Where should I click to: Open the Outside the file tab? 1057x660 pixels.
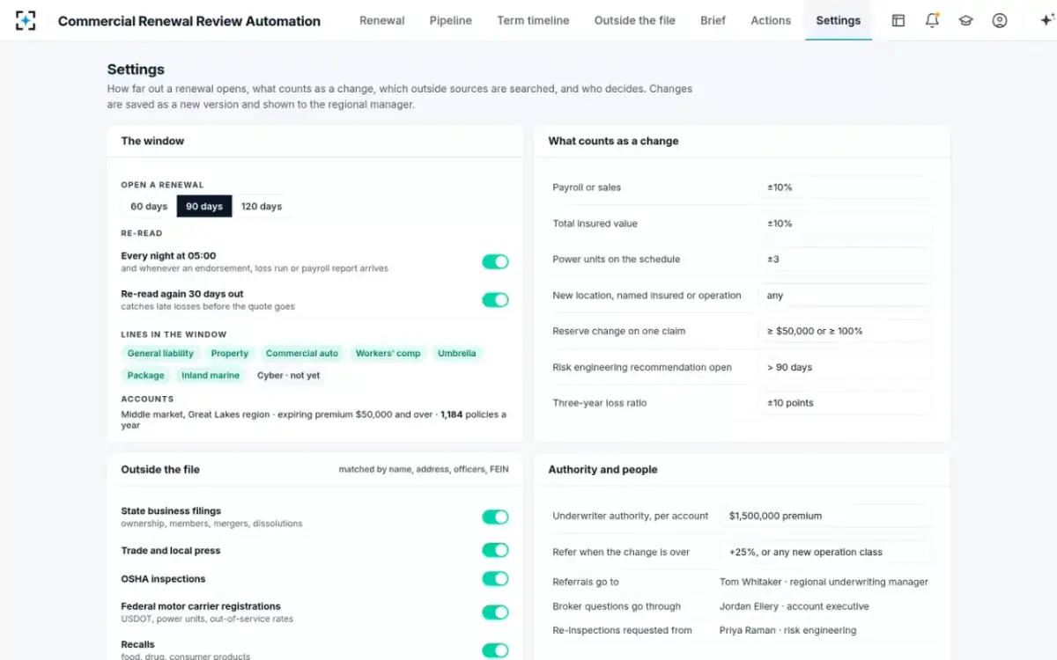635,20
